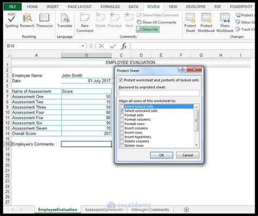The height and width of the screenshot is (216, 258).
Task: Toggle the Show Ink button
Action: (x=148, y=29)
